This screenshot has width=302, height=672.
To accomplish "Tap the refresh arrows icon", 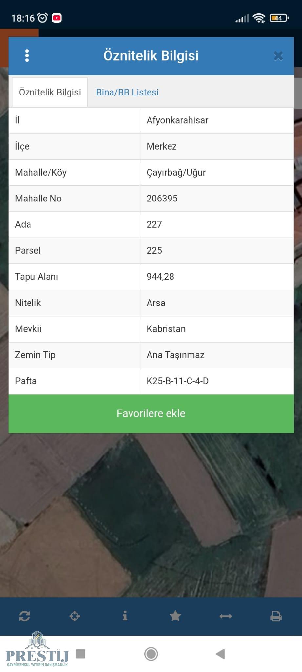I will [x=25, y=616].
